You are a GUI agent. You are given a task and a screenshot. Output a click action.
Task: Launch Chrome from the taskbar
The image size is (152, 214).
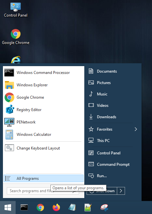point(40,207)
